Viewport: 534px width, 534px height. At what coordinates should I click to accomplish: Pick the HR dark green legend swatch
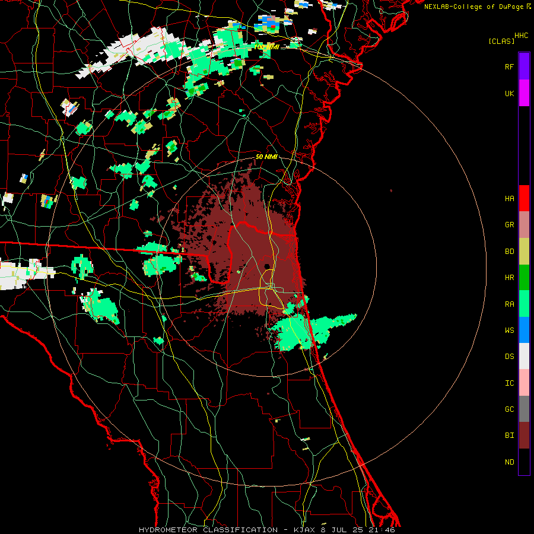pos(524,277)
